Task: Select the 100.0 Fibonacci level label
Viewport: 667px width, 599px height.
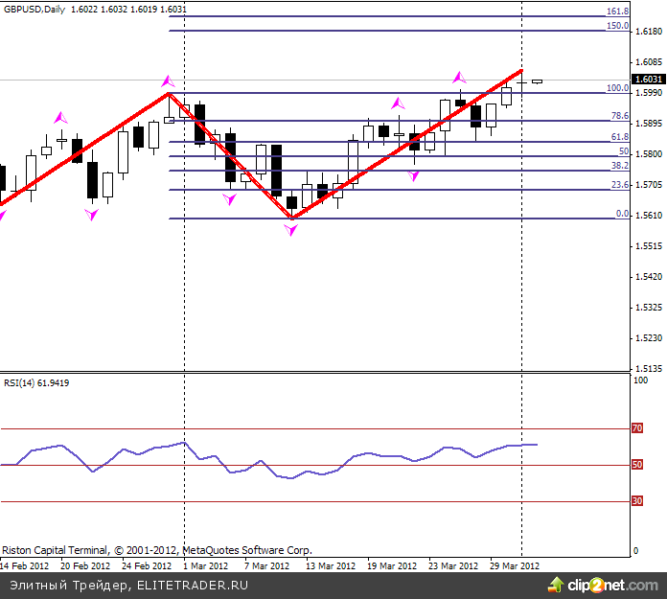Action: (x=618, y=87)
